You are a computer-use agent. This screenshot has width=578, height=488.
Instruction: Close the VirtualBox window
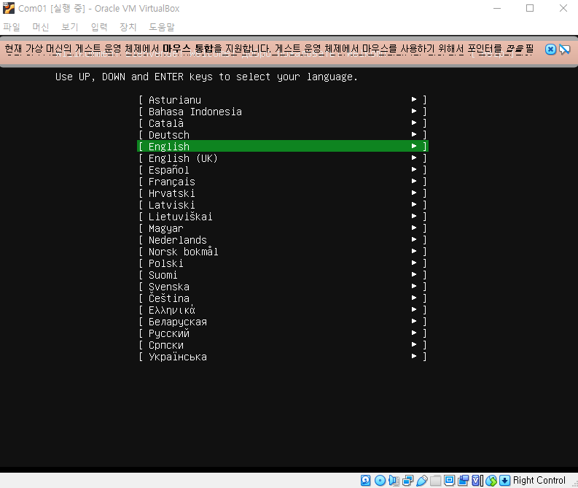[x=563, y=8]
